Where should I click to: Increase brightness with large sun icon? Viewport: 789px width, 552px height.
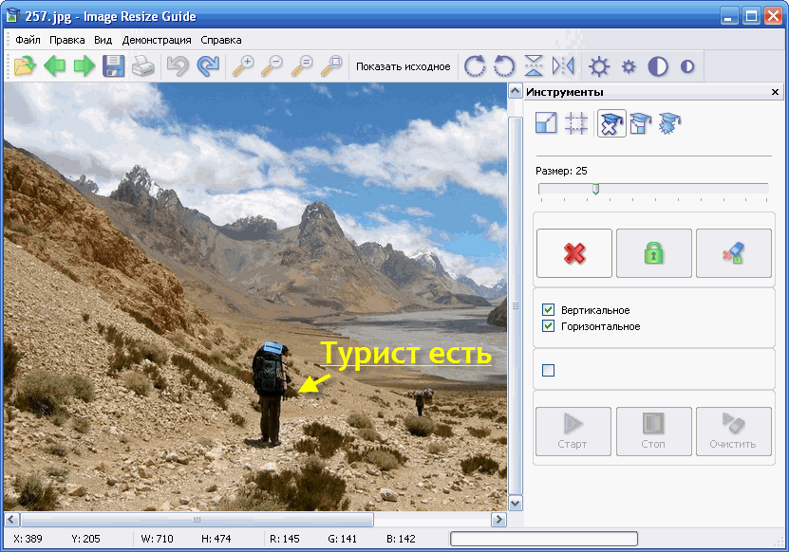coord(599,66)
